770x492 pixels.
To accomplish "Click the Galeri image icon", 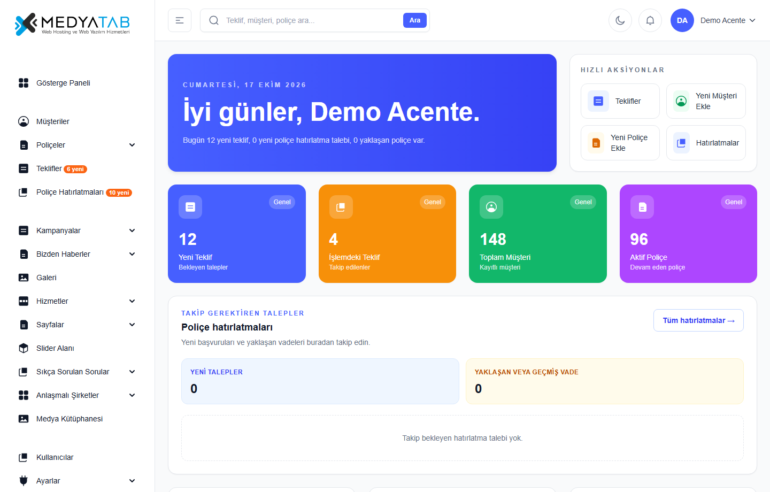I will click(24, 278).
